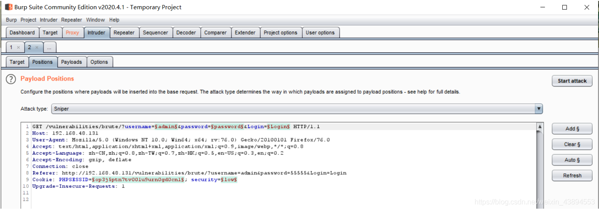
Task: Open the Intruder menu
Action: pyautogui.click(x=49, y=20)
